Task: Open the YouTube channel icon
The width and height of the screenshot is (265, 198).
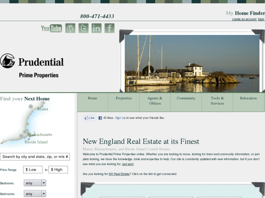Action: (51, 28)
